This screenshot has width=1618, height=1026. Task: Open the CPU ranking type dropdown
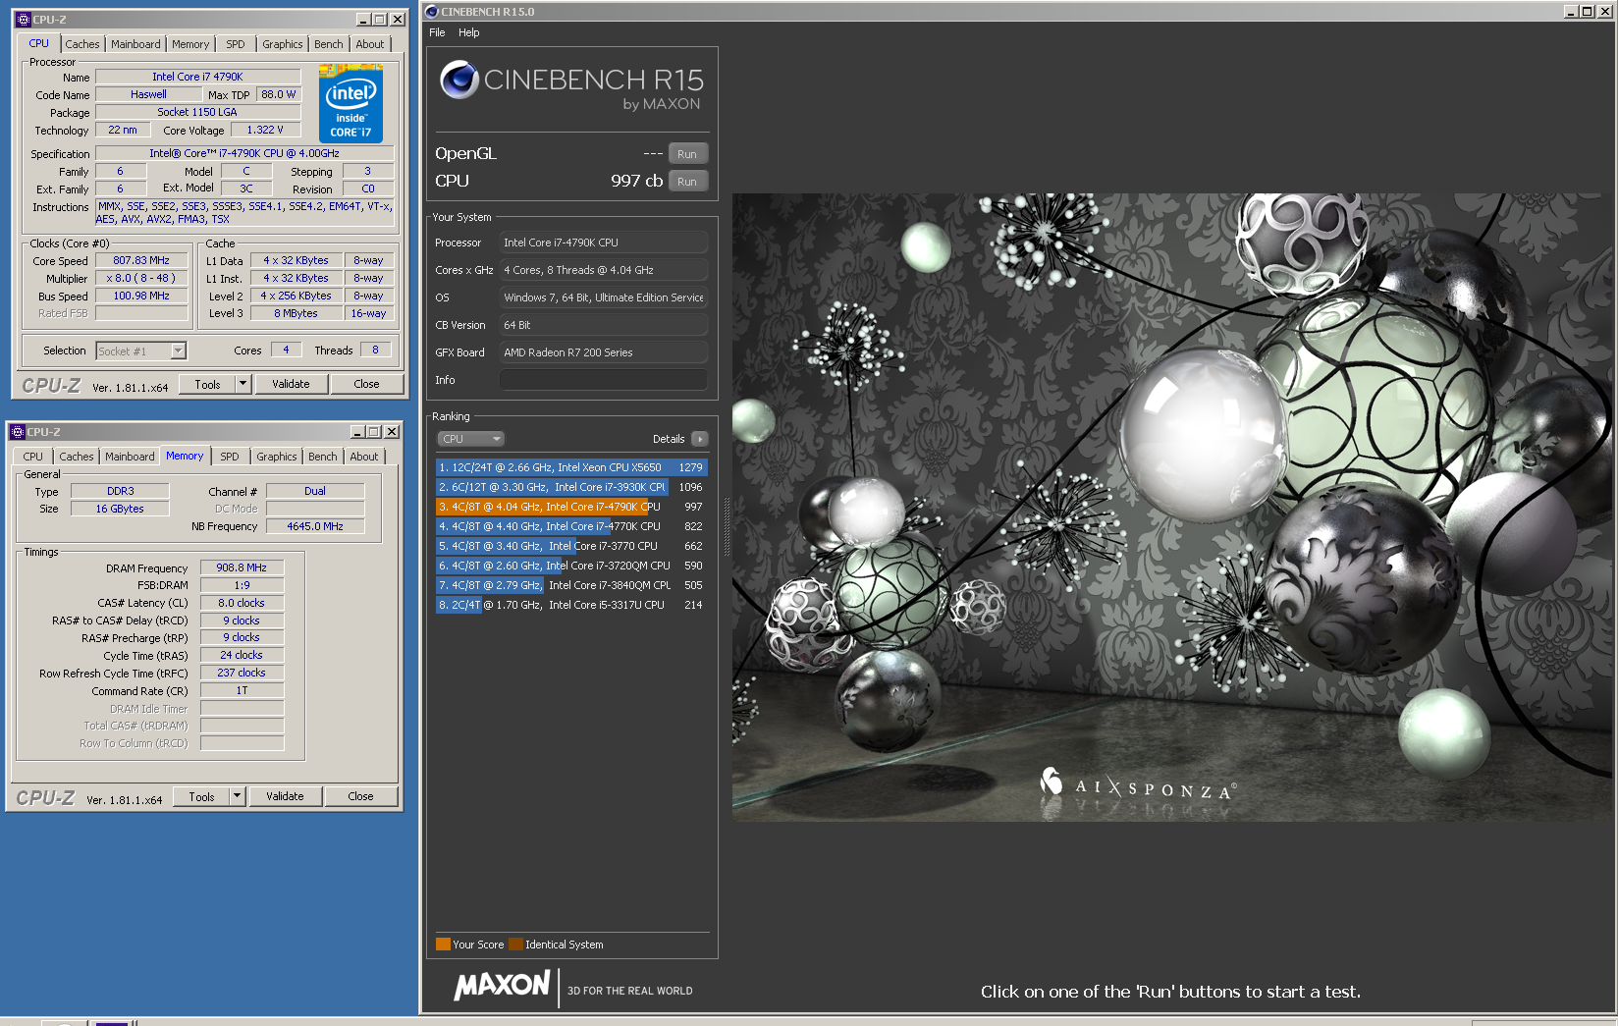(x=469, y=439)
